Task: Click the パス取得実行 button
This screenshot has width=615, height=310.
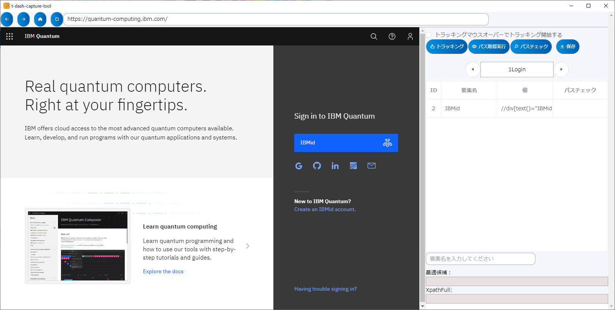Action: [x=489, y=47]
